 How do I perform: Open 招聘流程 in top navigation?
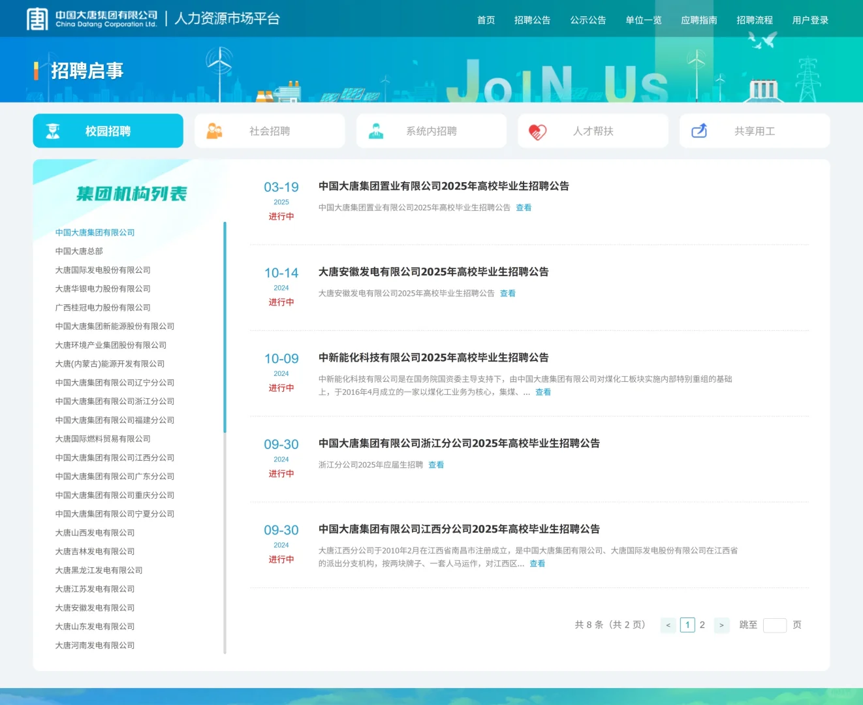[x=755, y=20]
